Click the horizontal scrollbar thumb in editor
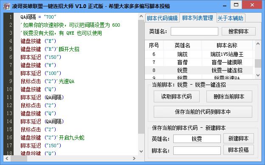Image resolution: width=265 pixels, height=165 pixels. [19, 158]
